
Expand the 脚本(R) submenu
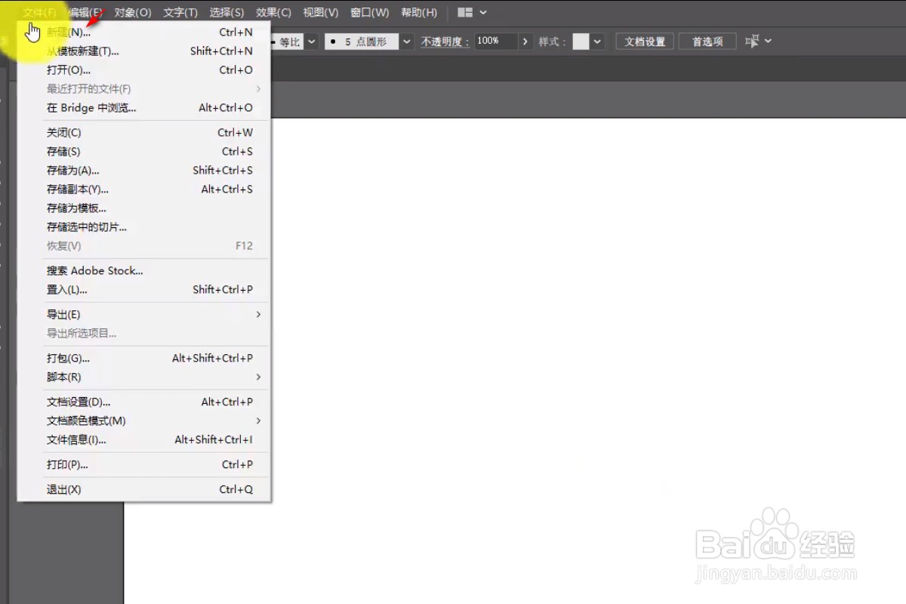click(143, 377)
